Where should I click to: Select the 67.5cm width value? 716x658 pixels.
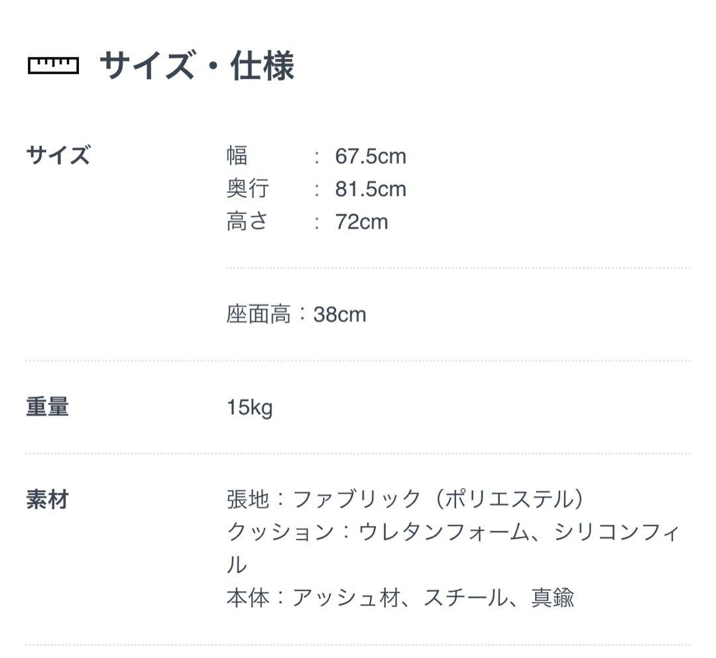coord(370,156)
